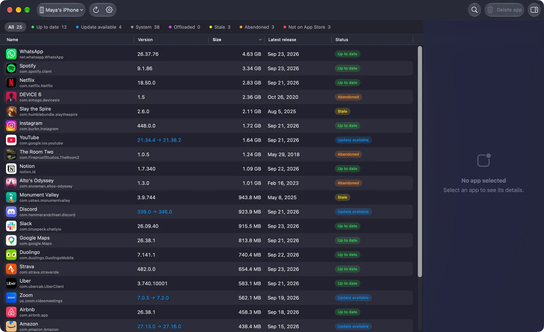Click the Google Maps app icon
This screenshot has height=332, width=544.
11,240
